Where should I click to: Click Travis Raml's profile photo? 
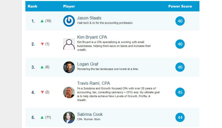[x=69, y=92]
